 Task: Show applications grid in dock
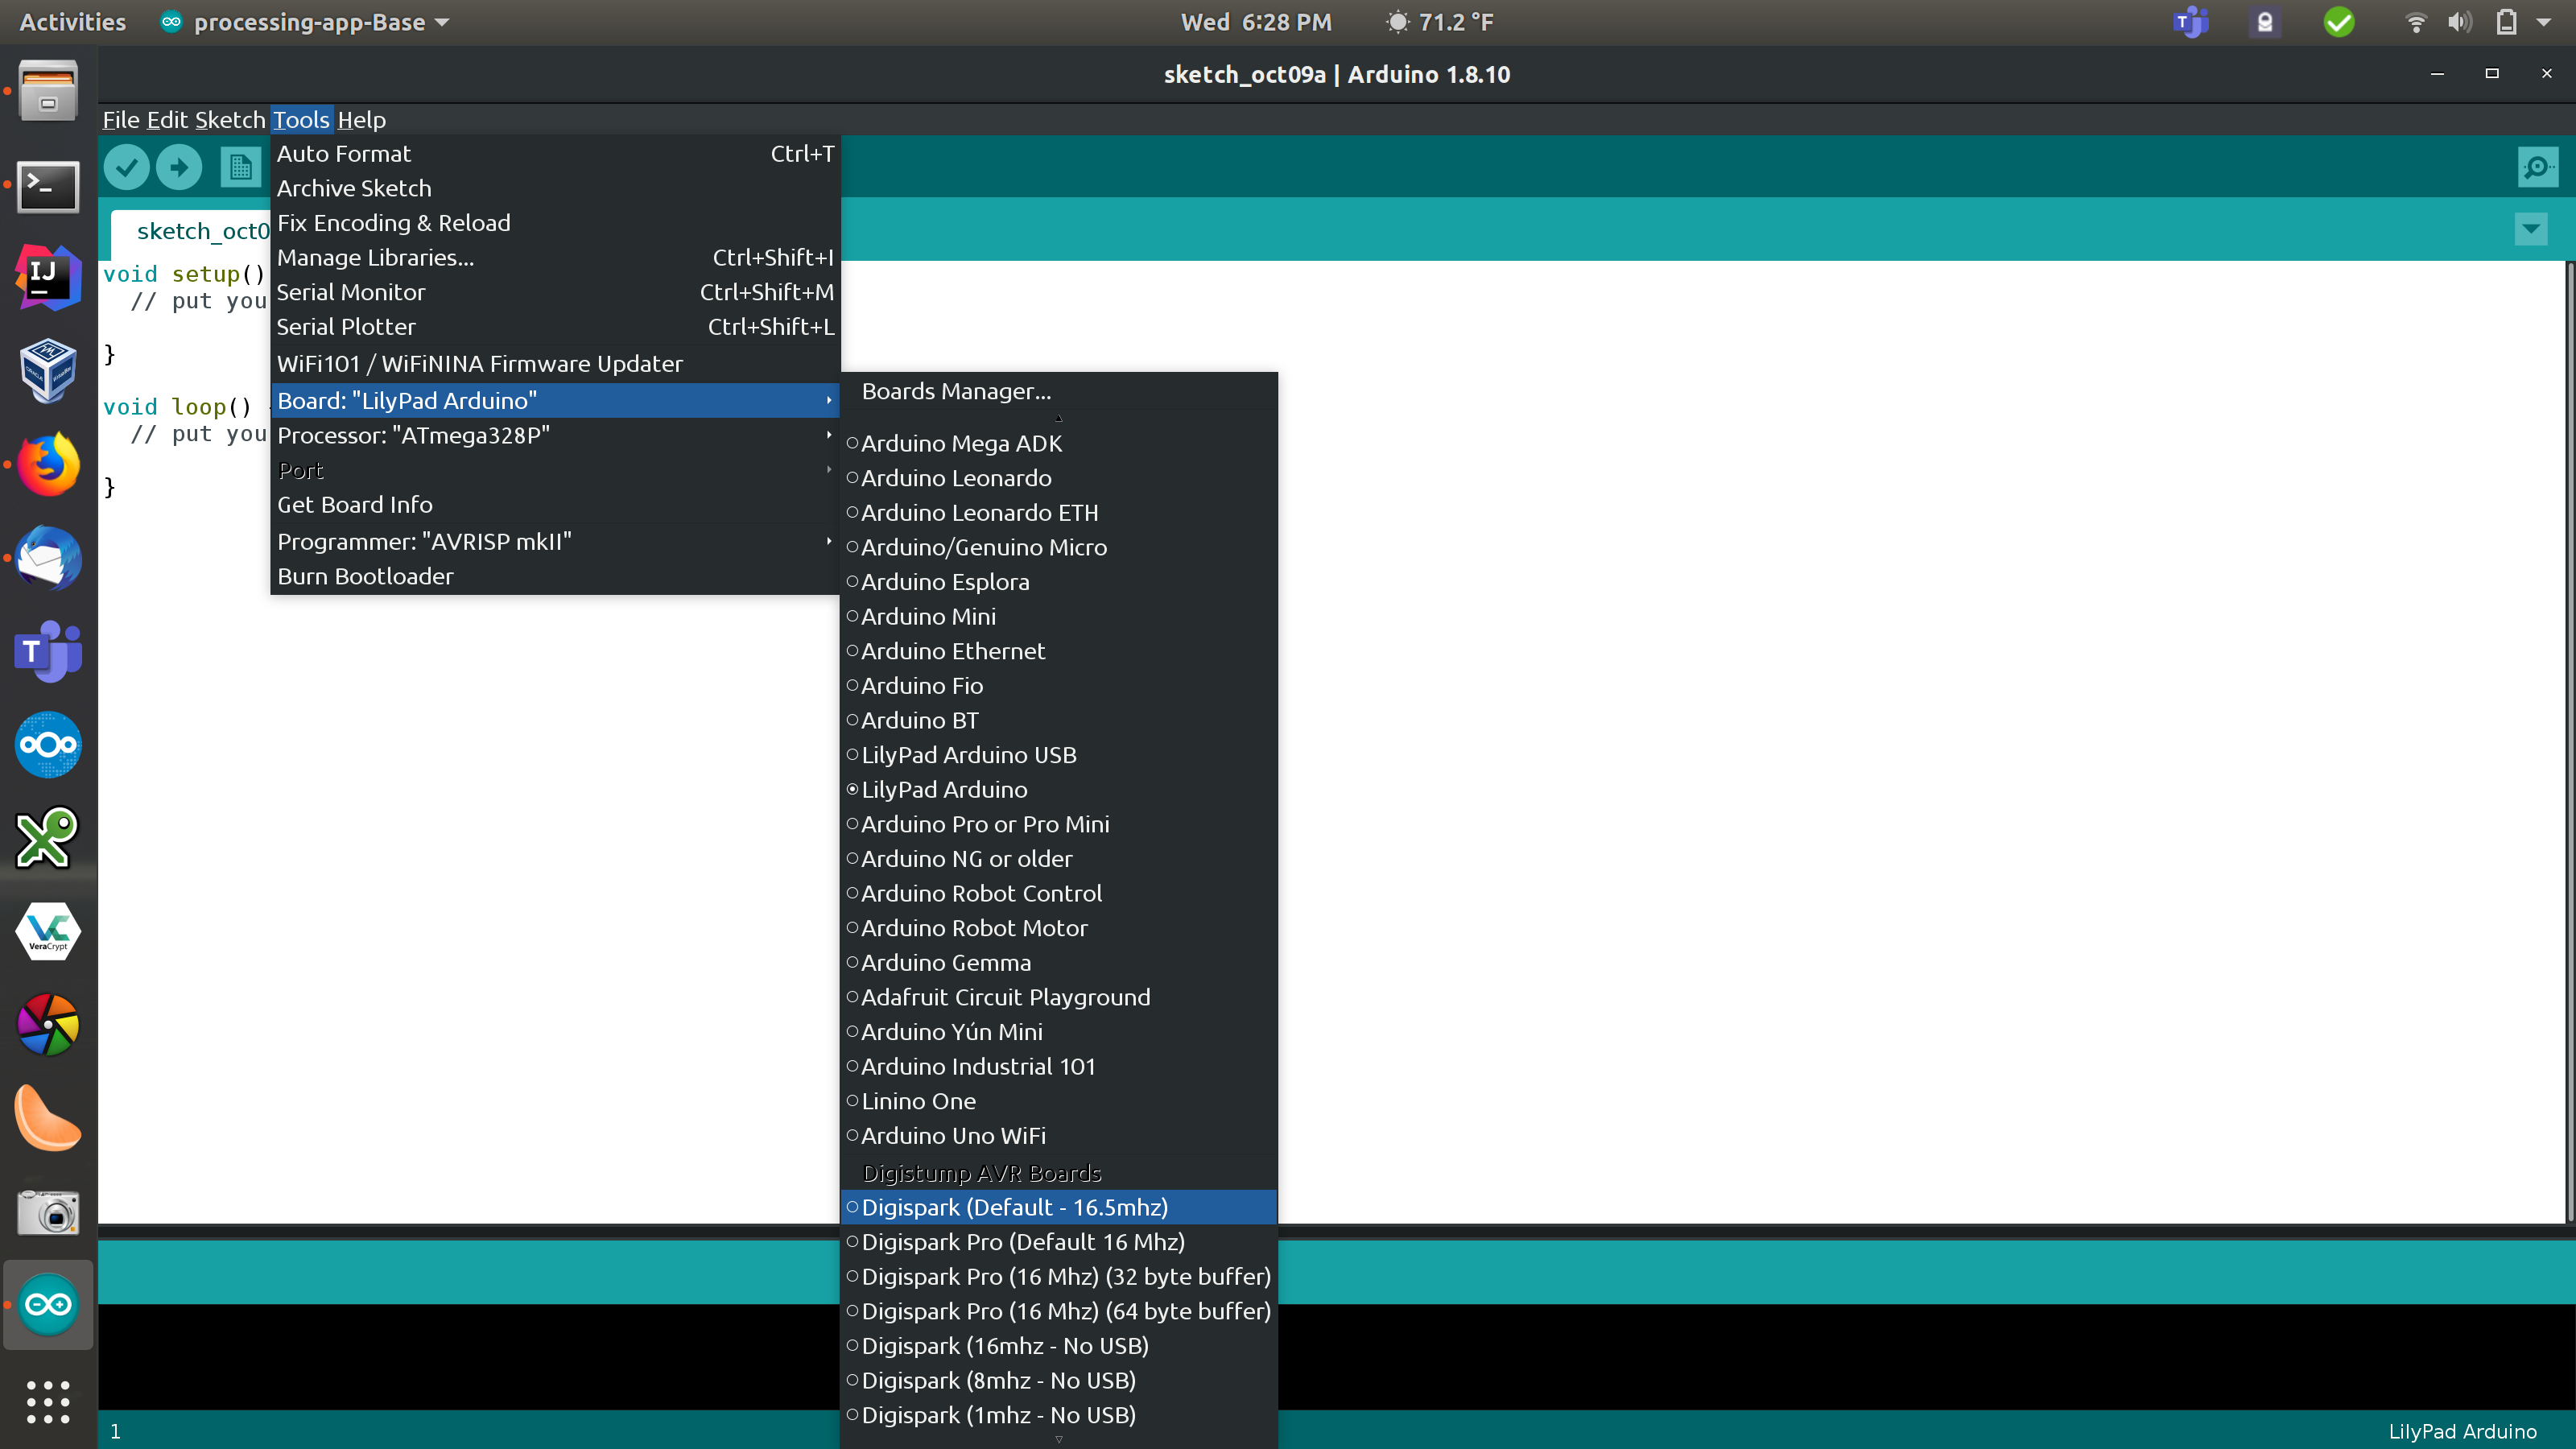[x=47, y=1401]
